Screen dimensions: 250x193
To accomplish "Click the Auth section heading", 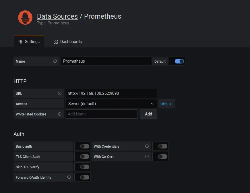I will click(x=19, y=134).
